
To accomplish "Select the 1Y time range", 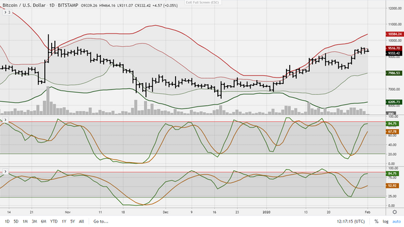I will pos(64,221).
